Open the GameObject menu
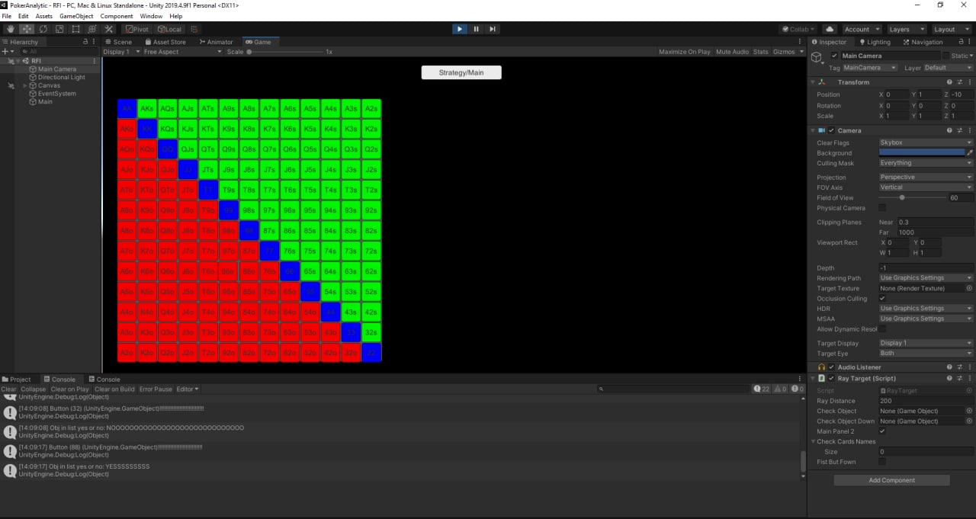976x519 pixels. pyautogui.click(x=76, y=16)
